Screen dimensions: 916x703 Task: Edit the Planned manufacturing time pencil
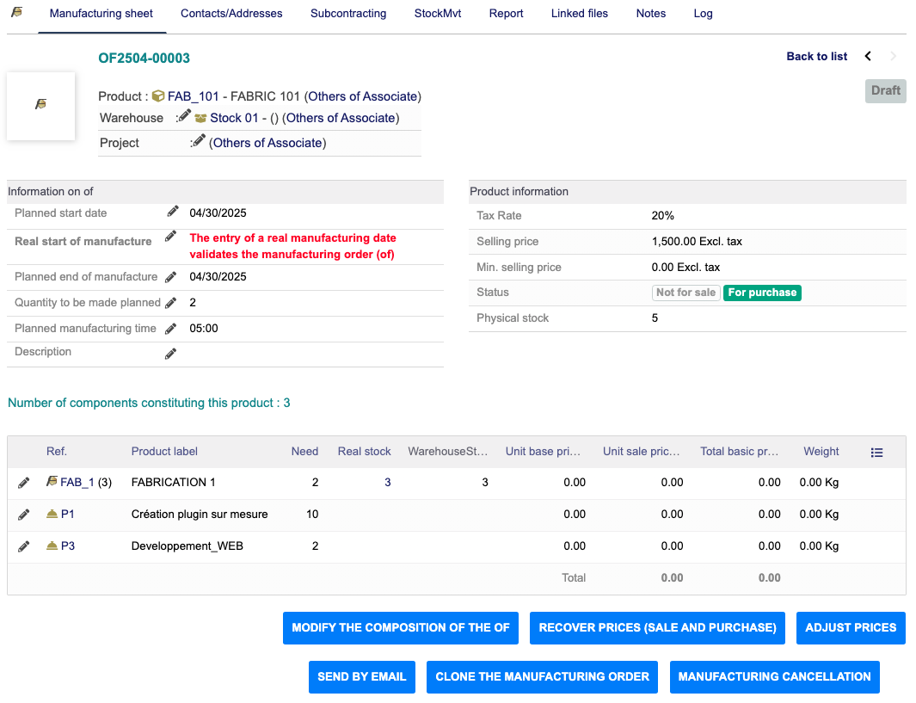tap(171, 329)
